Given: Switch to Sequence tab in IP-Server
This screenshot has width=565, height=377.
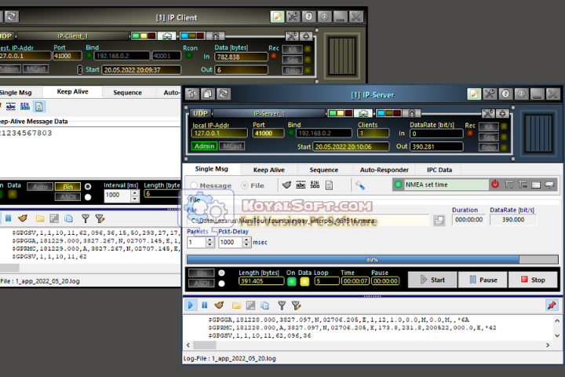Looking at the screenshot, I should tap(323, 170).
